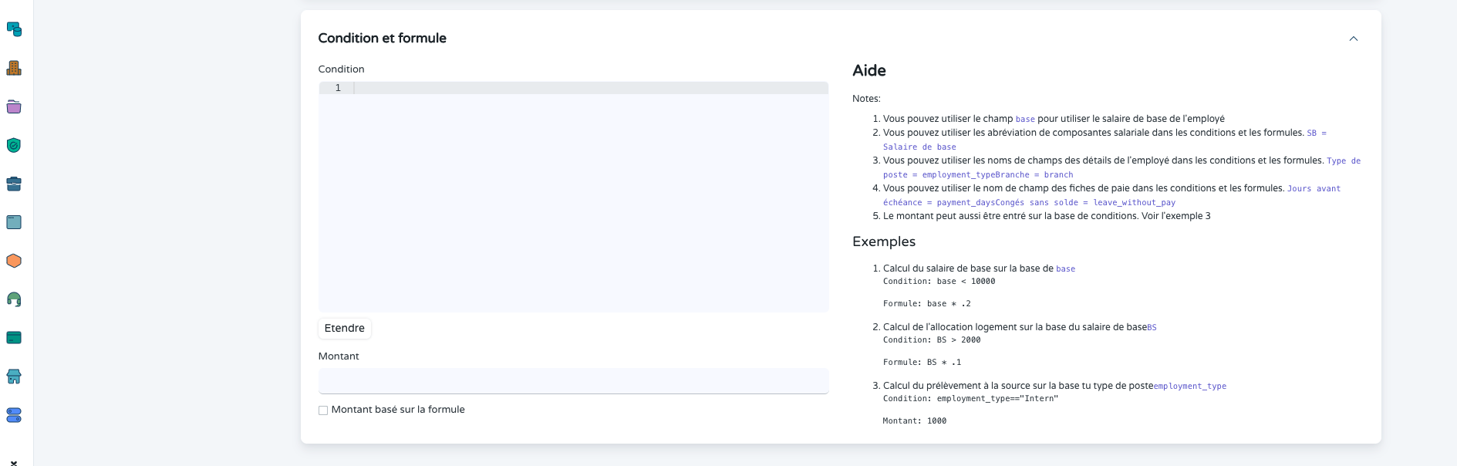
Task: Select the orange hexagon sidebar icon
Action: (x=14, y=261)
